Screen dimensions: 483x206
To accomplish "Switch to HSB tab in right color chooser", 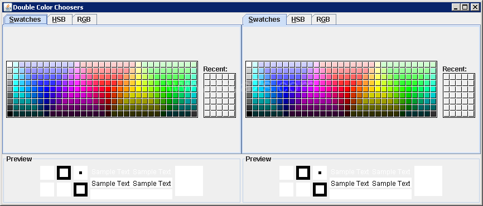I will [x=298, y=20].
